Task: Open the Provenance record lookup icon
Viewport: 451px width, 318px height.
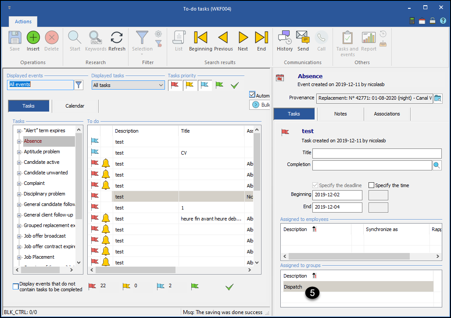Action: [x=438, y=98]
